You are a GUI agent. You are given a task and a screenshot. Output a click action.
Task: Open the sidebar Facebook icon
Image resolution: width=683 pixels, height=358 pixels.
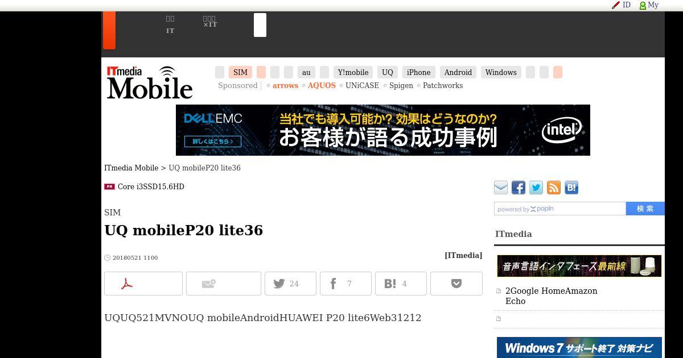point(519,188)
